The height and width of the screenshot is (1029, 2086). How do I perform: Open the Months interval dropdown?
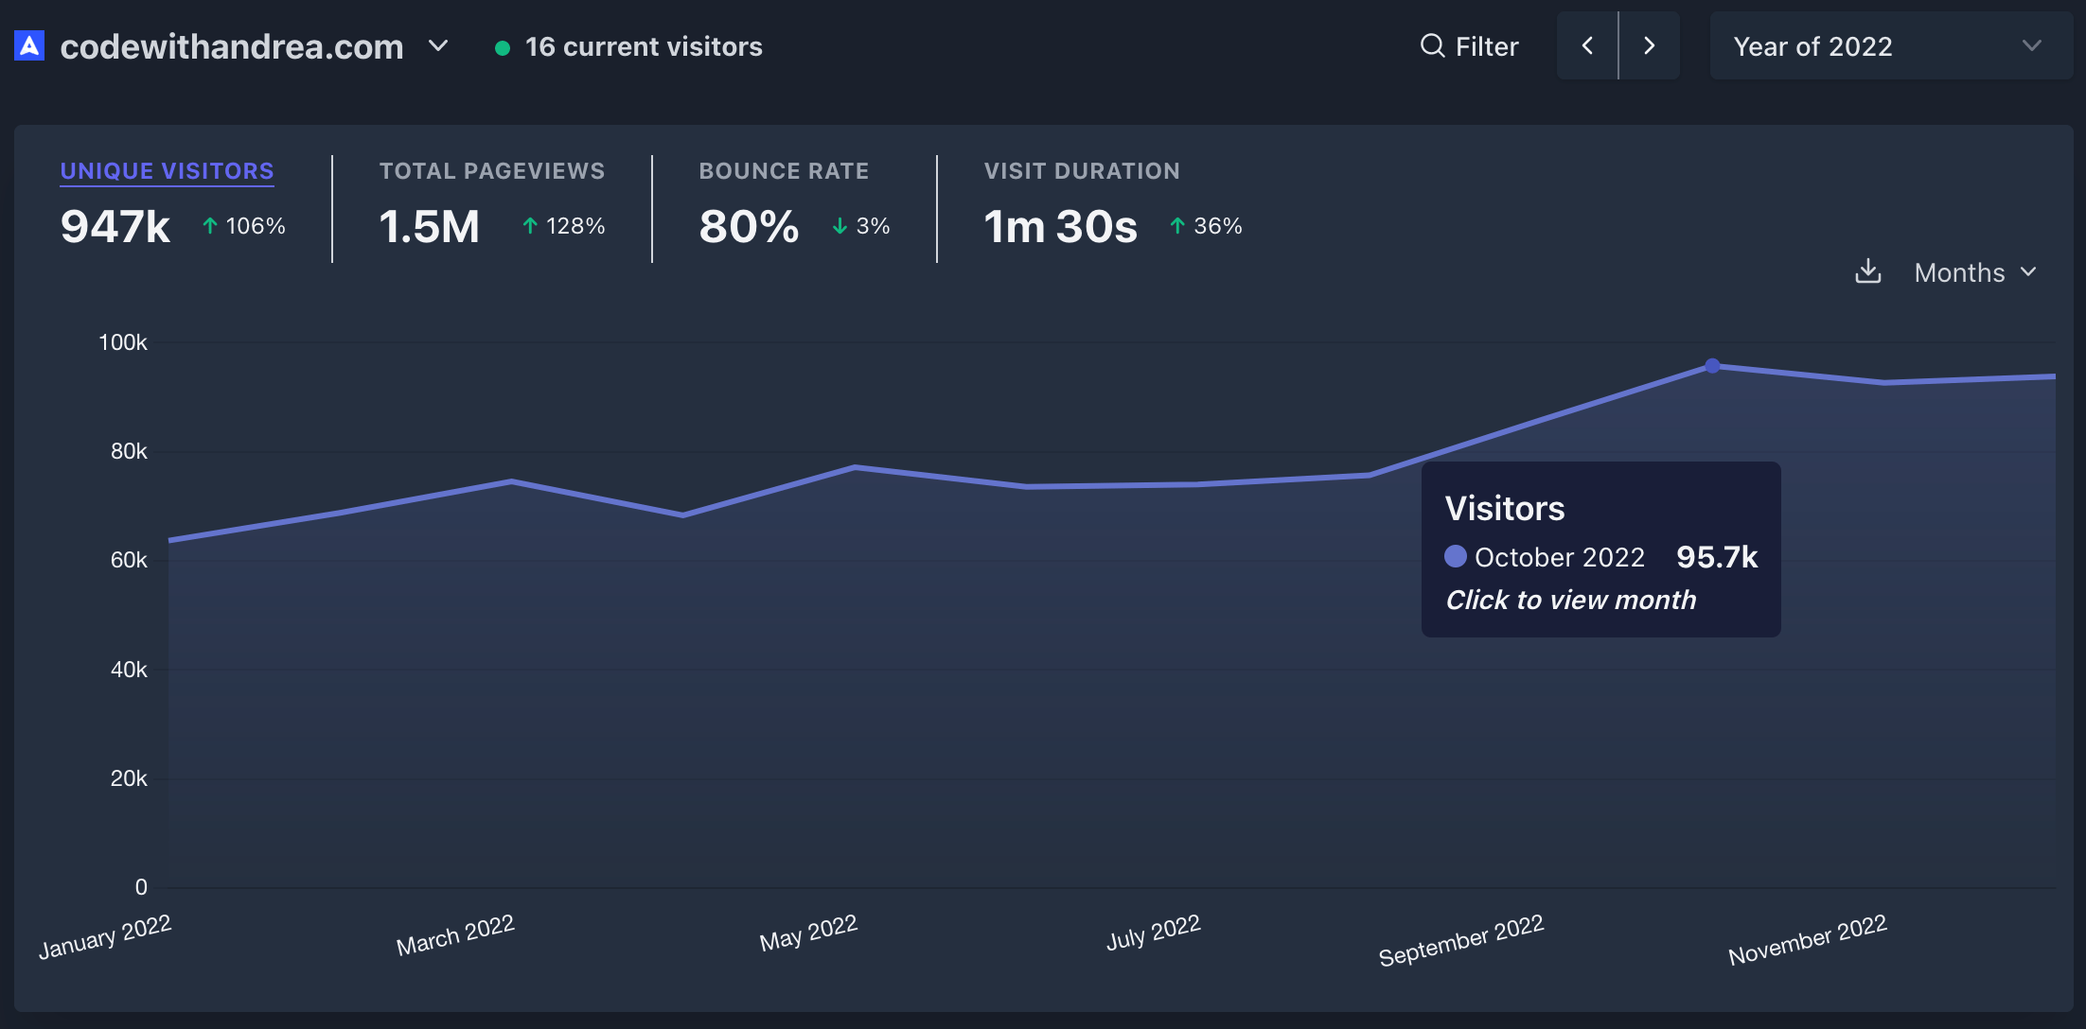(1975, 272)
